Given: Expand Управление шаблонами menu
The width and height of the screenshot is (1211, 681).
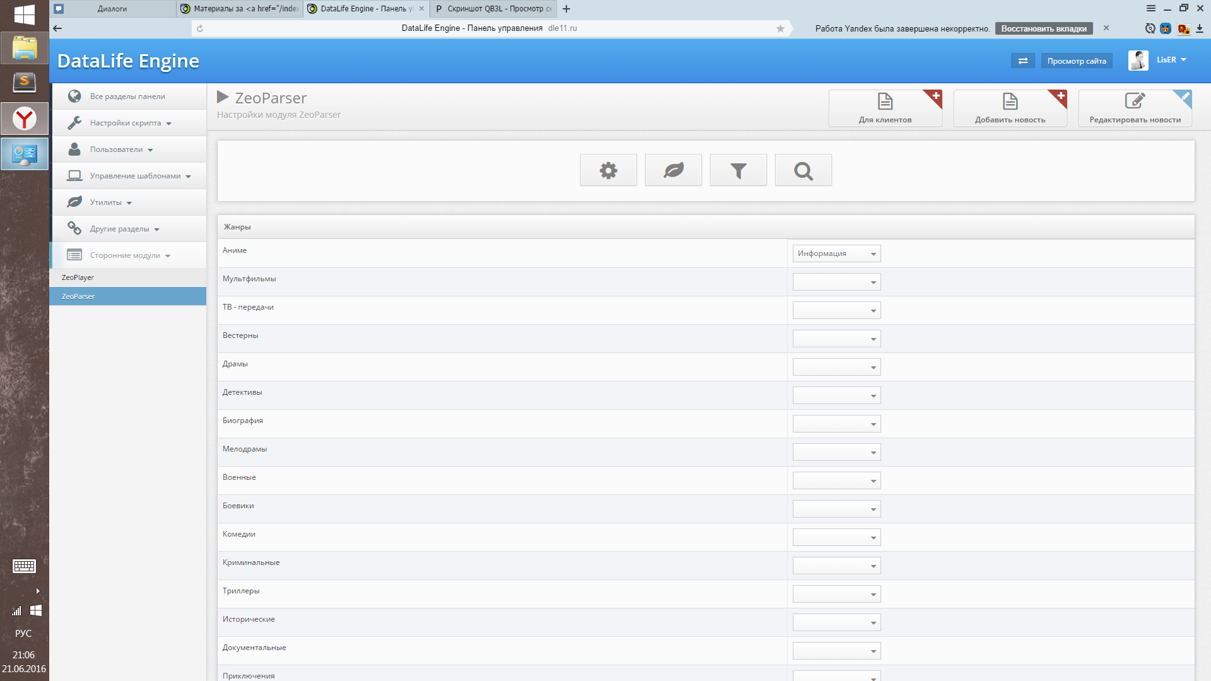Looking at the screenshot, I should pos(129,176).
